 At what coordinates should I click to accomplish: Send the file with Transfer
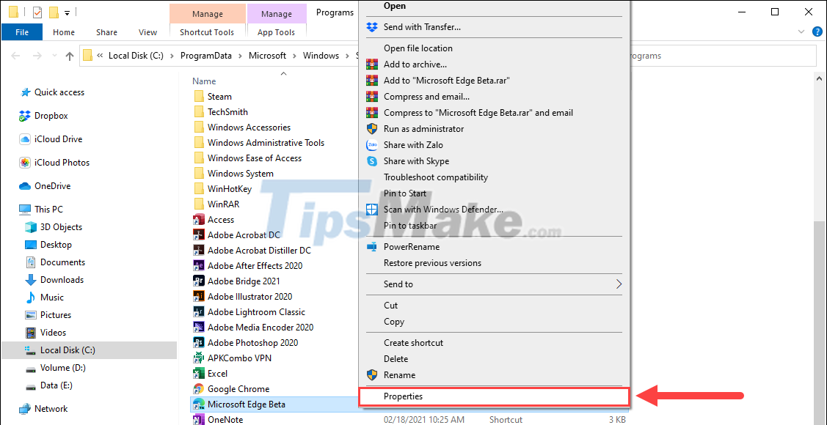click(422, 27)
